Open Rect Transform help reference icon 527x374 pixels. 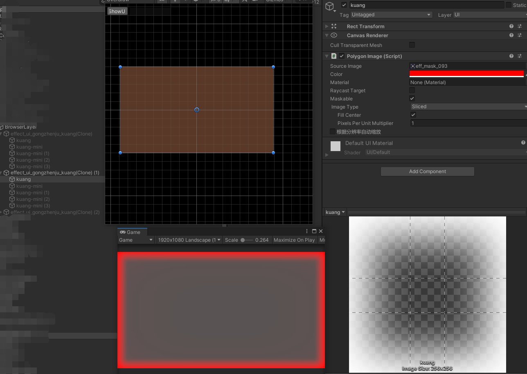511,26
